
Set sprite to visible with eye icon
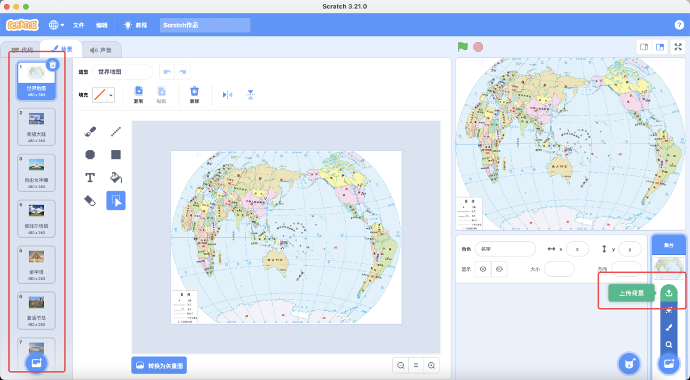coord(483,269)
